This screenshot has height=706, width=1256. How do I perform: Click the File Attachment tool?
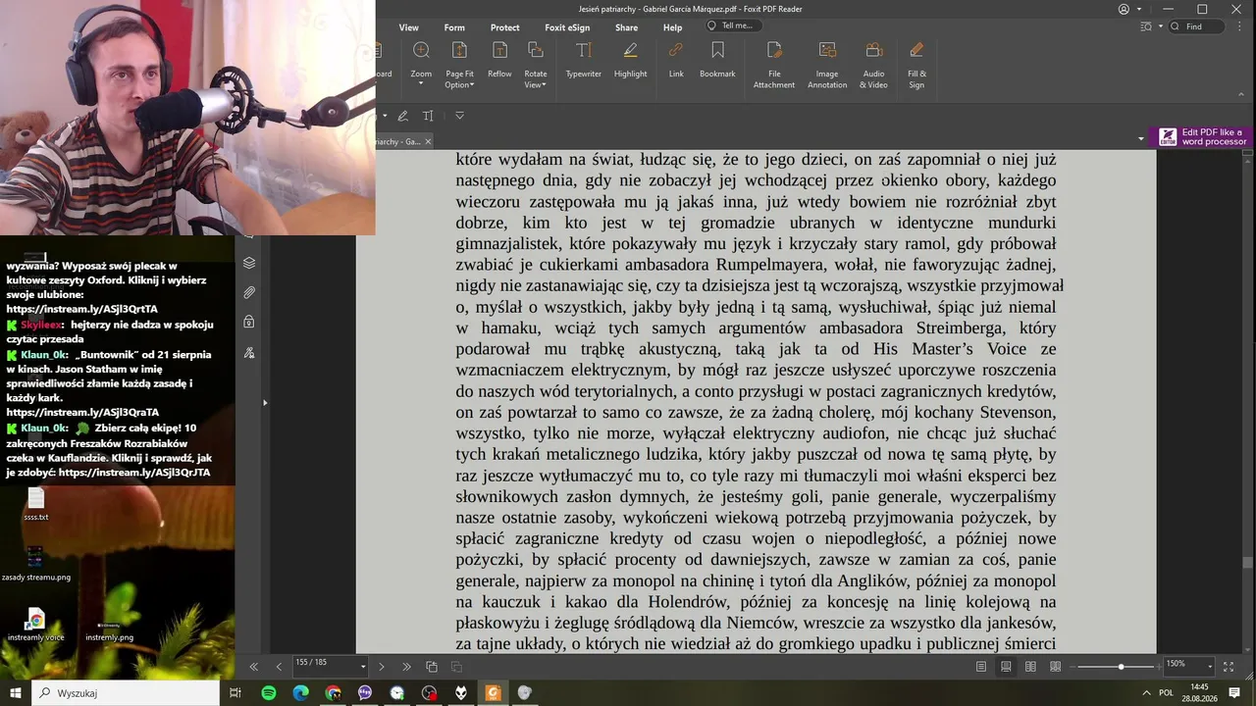click(x=774, y=65)
